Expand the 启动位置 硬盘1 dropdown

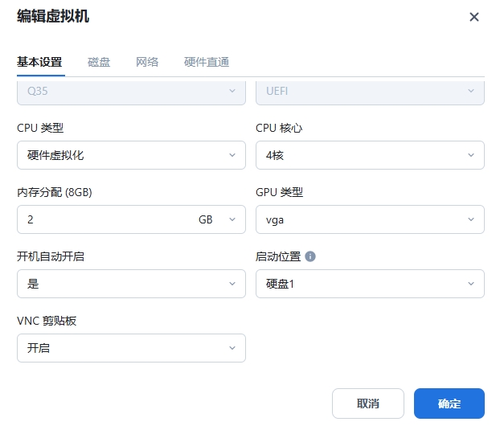[x=370, y=284]
